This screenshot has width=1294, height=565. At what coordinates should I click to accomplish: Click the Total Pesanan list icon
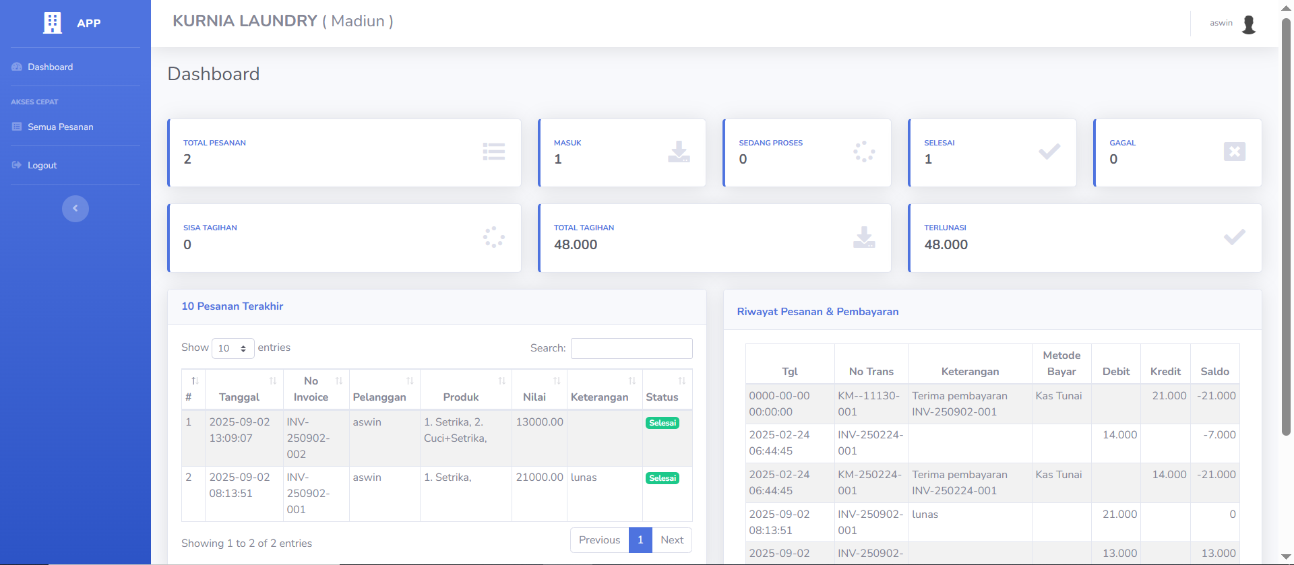[x=493, y=152]
